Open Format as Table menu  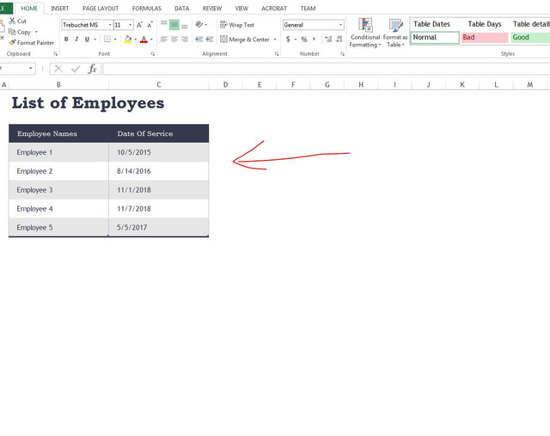[395, 33]
